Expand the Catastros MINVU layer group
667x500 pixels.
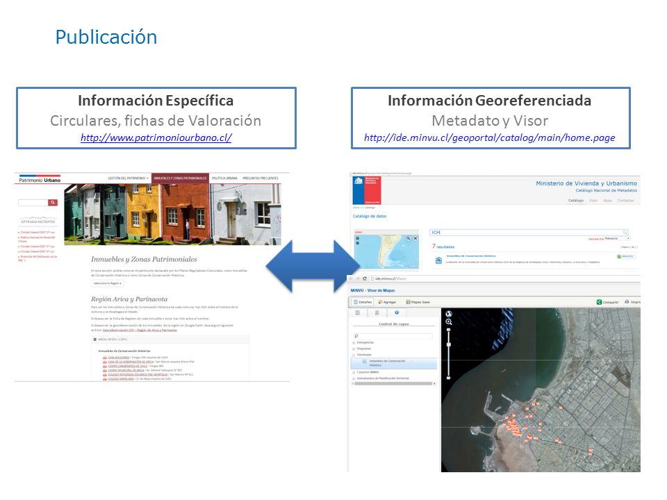(354, 372)
